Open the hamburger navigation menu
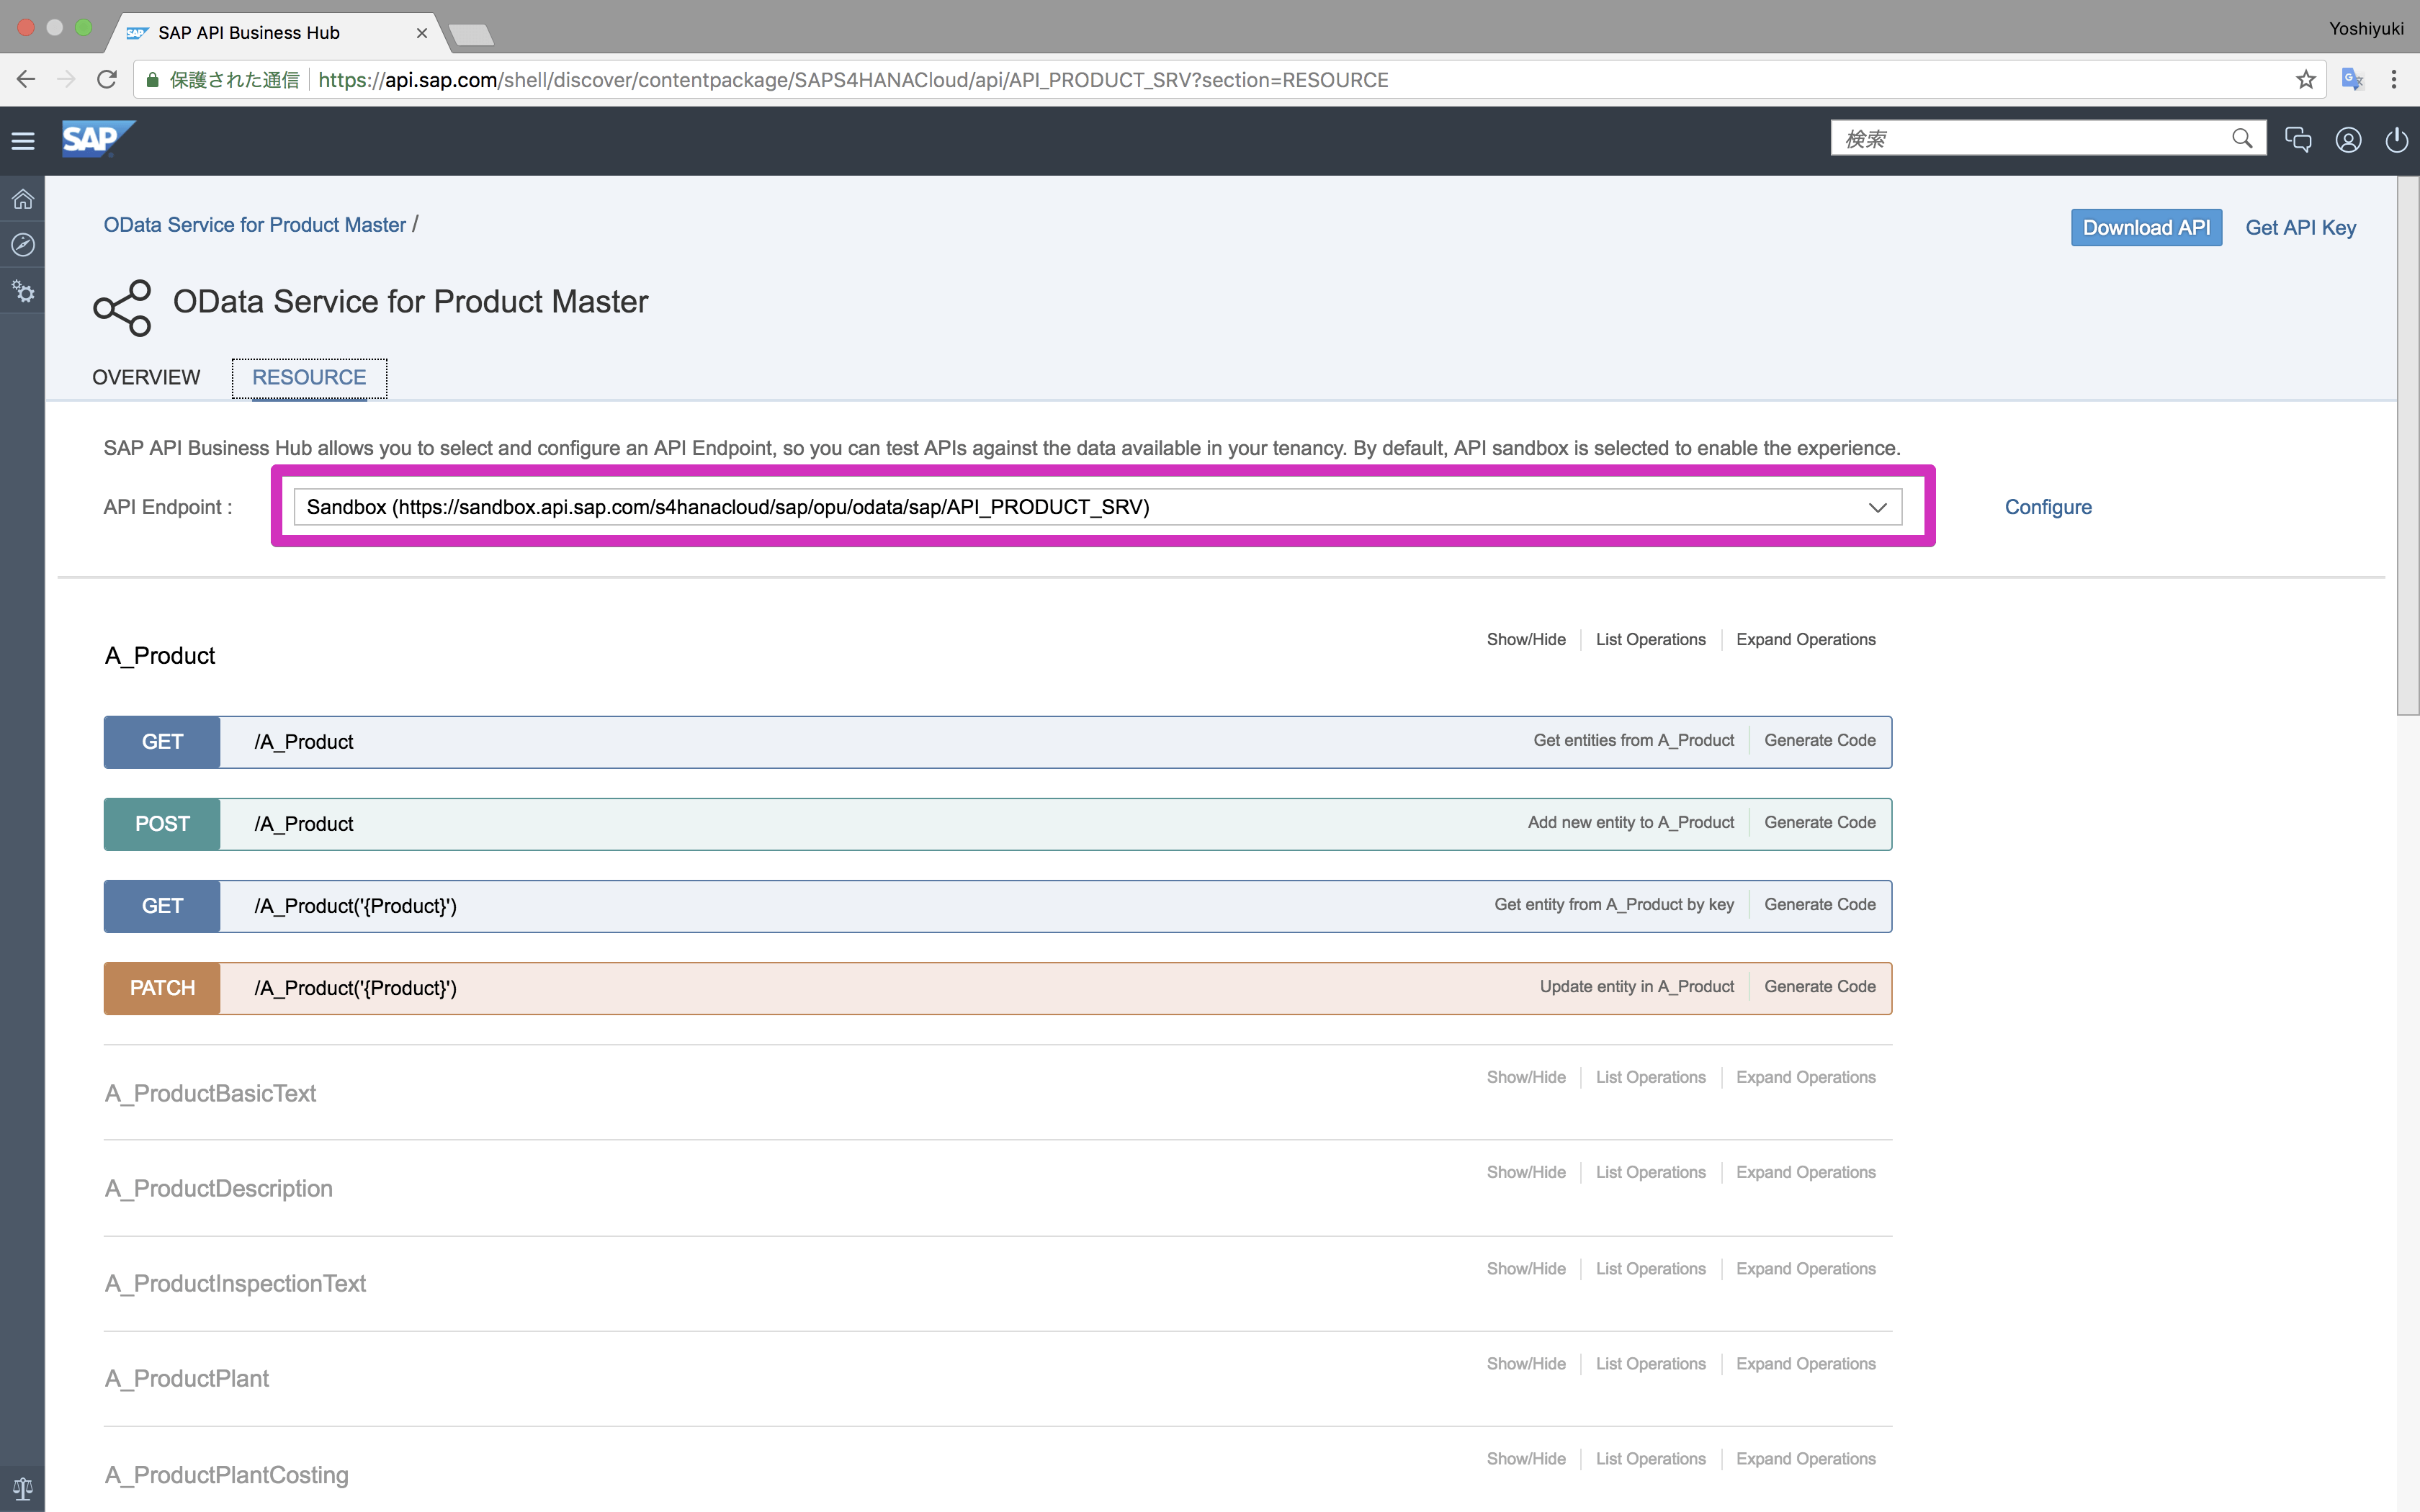2420x1512 pixels. (x=23, y=141)
